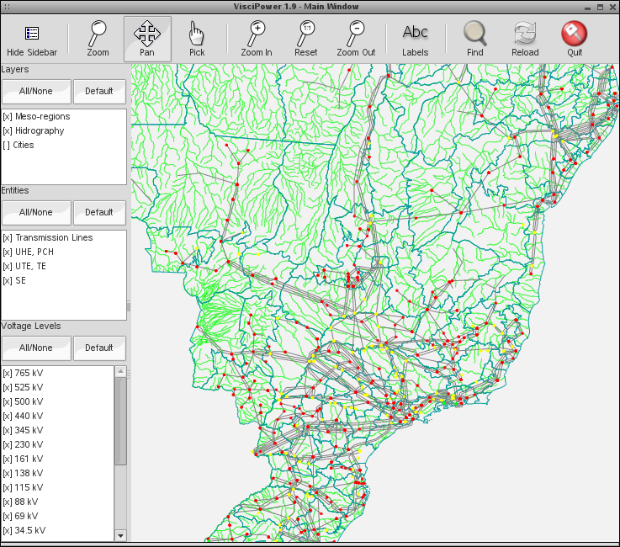Click the Zoom Out icon
The image size is (620, 547).
(356, 33)
